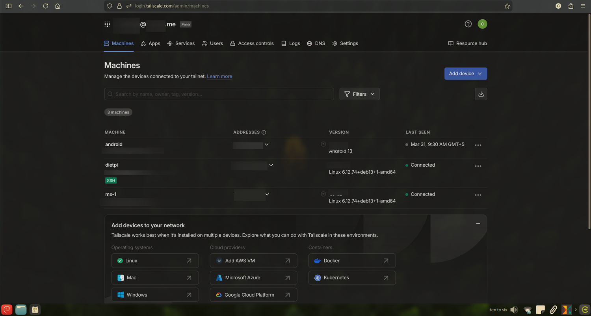Screen dimensions: 591x316
Task: Open file manager from the taskbar
Action: [21, 310]
